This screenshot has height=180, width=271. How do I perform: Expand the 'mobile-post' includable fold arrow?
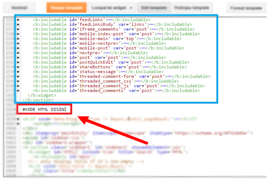[18, 48]
